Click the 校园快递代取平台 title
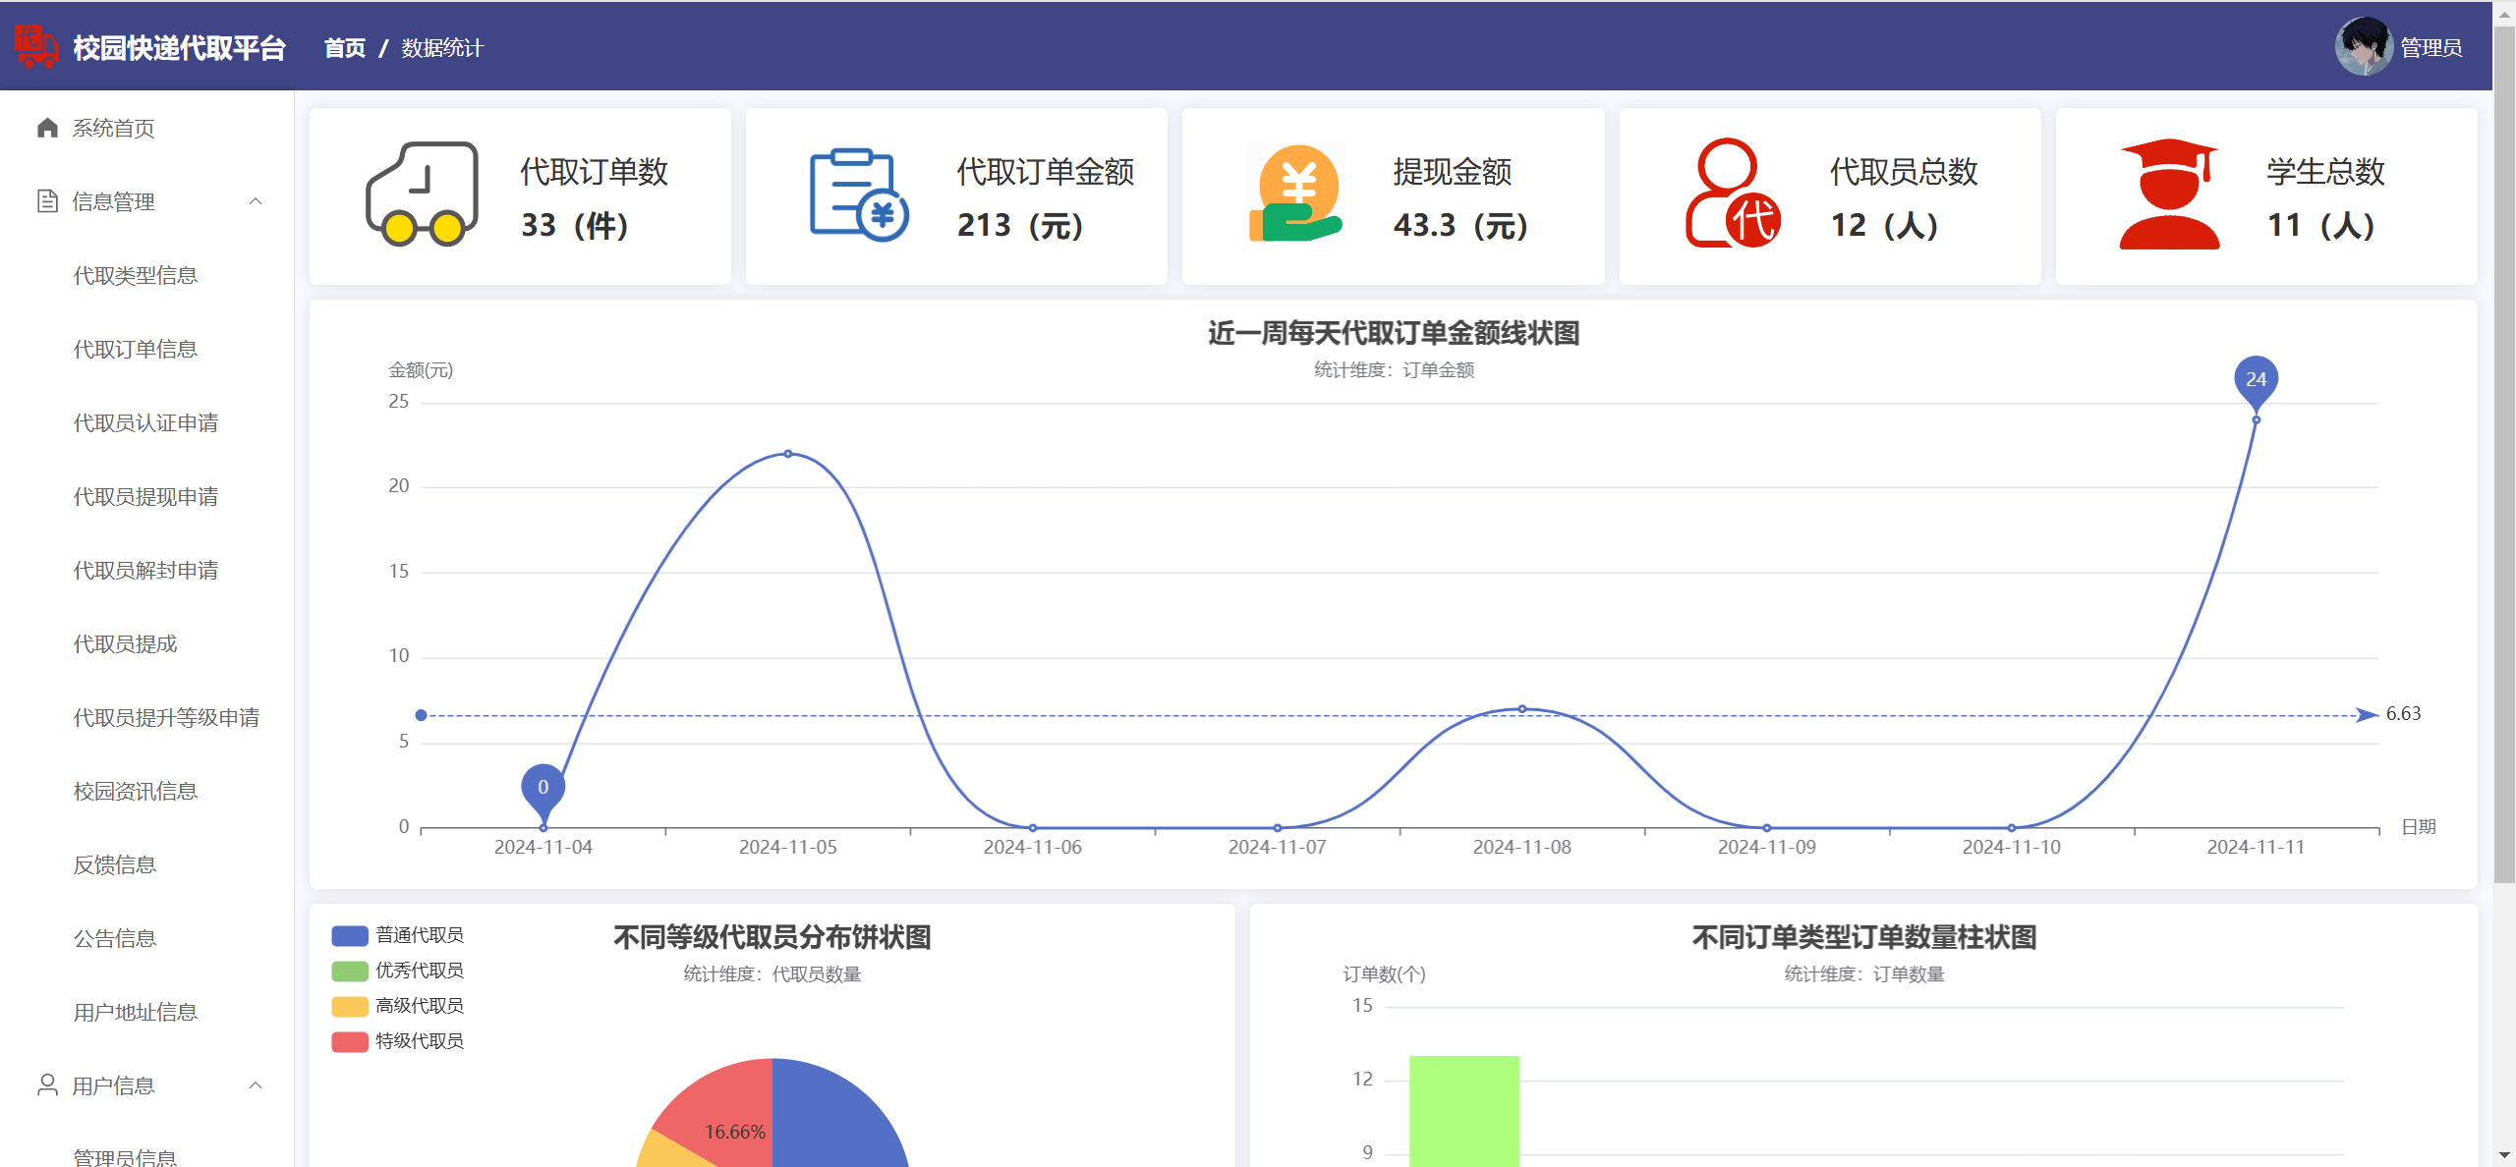The height and width of the screenshot is (1167, 2516). (x=179, y=47)
